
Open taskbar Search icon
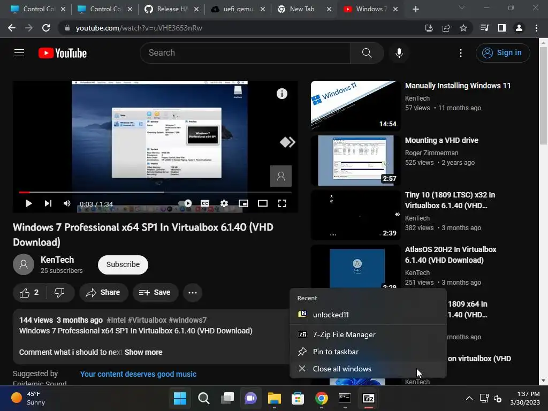coord(203,398)
